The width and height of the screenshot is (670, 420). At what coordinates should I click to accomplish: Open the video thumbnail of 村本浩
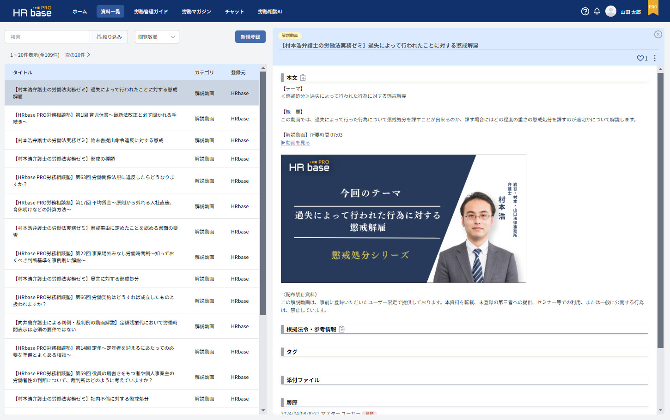(403, 219)
